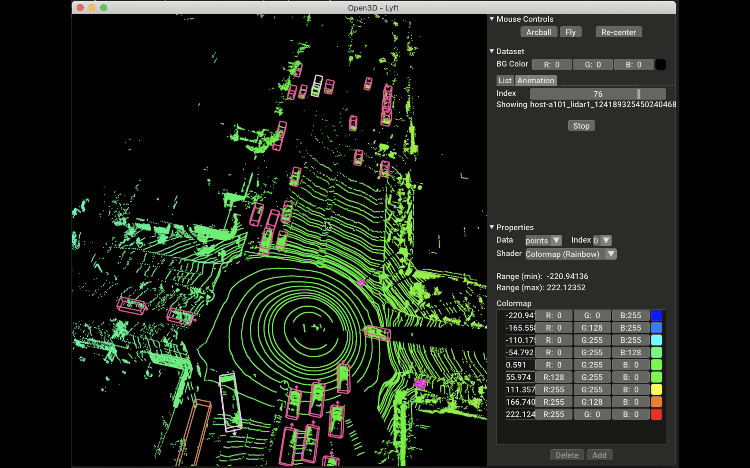The image size is (750, 468).
Task: Click the green swatch for row 0.591
Action: [x=656, y=365]
